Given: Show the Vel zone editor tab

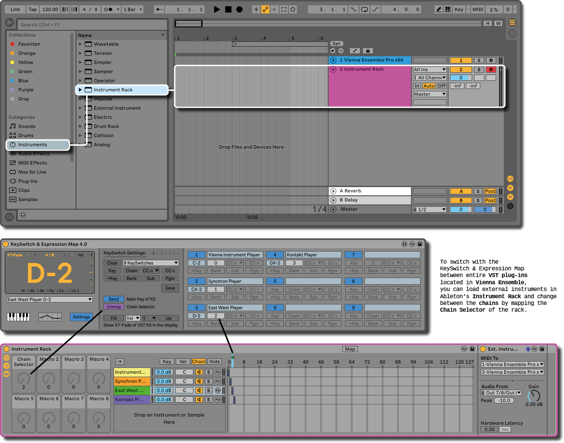Looking at the screenshot, I should point(183,361).
